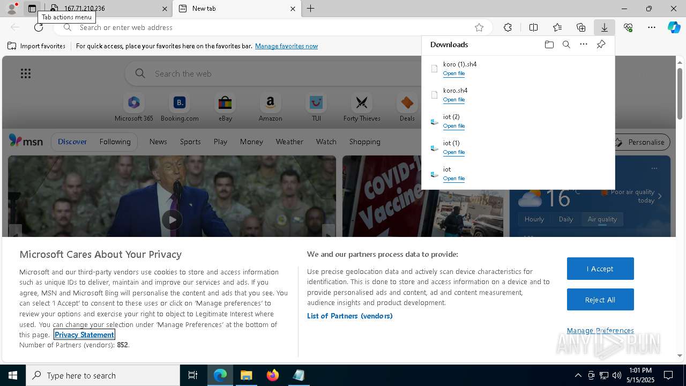Viewport: 686px width, 386px height.
Task: Open Edge Settings and more menu
Action: [x=652, y=27]
